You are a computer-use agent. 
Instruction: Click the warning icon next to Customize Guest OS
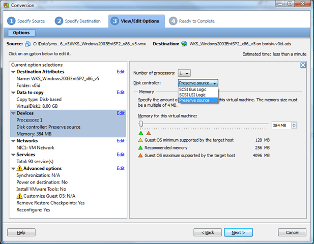(20, 196)
